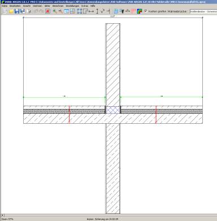
Task: Open the Hilfe menu
Action: pyautogui.click(x=93, y=6)
